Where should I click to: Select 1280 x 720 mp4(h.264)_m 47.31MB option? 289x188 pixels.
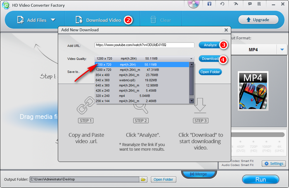142,70
